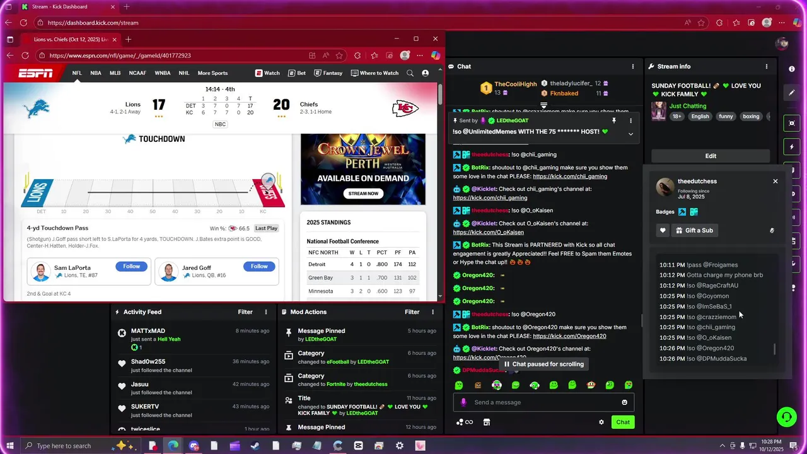Expand More Sports menu on ESPN
807x454 pixels.
(x=212, y=73)
